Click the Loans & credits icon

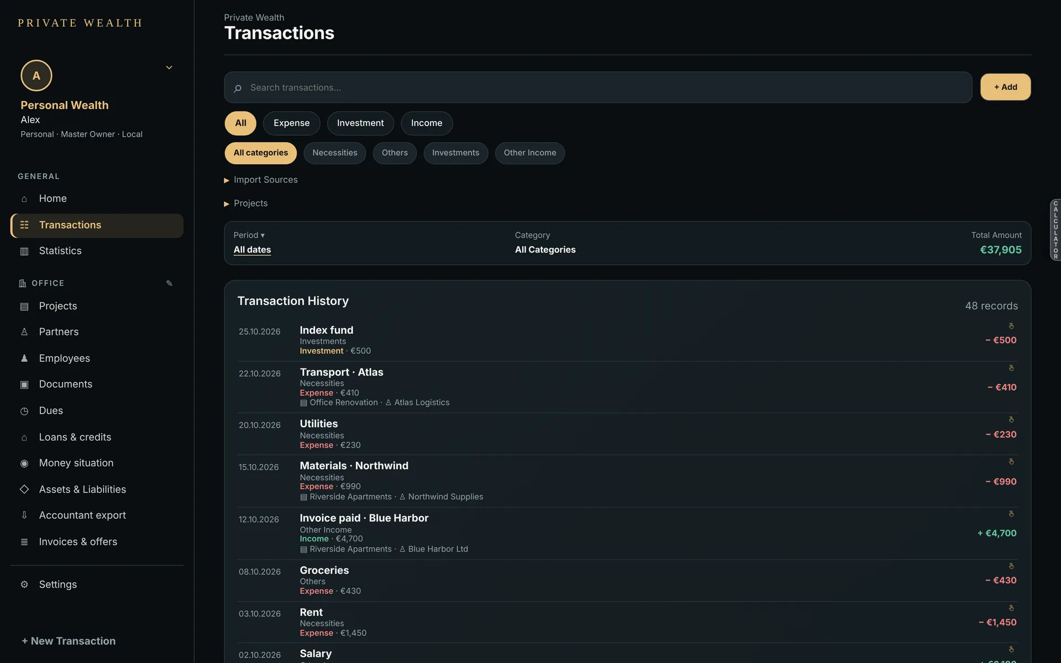tap(24, 438)
